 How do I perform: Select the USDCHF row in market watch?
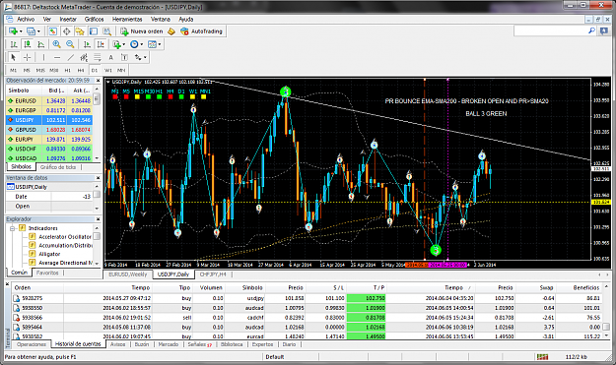[x=49, y=149]
